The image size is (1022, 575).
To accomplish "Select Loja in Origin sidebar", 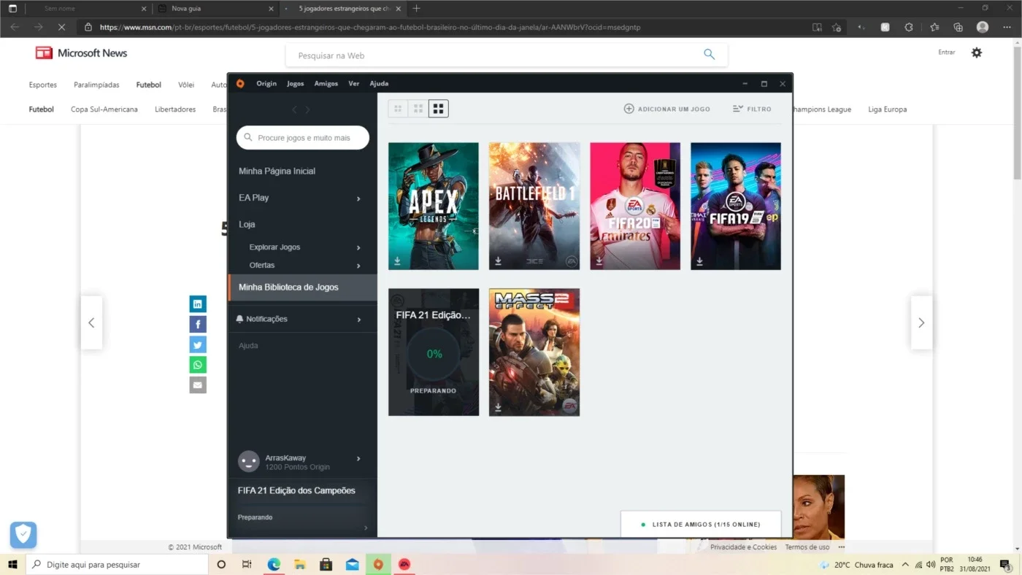I will click(x=247, y=224).
